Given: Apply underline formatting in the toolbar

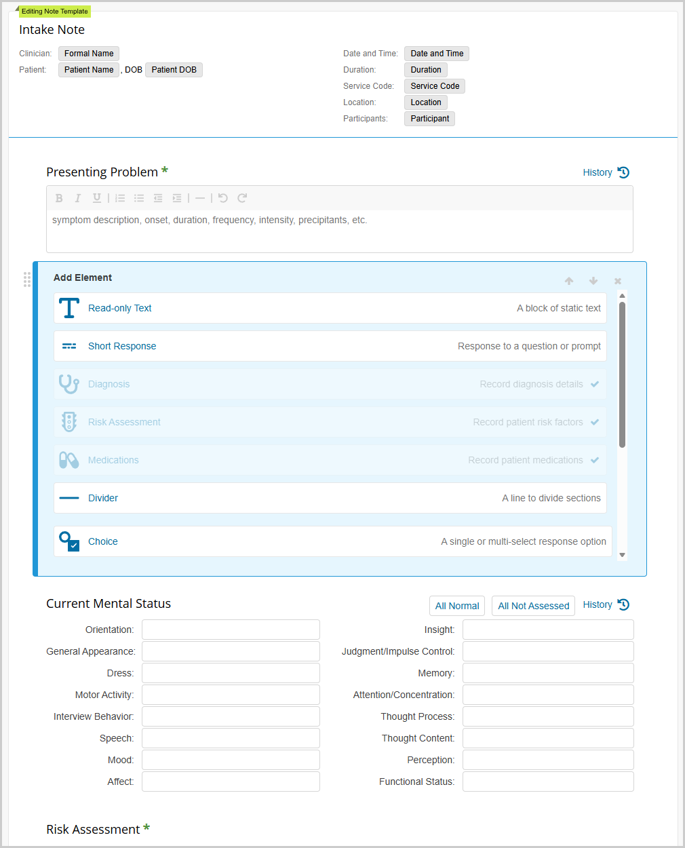Looking at the screenshot, I should coord(97,198).
